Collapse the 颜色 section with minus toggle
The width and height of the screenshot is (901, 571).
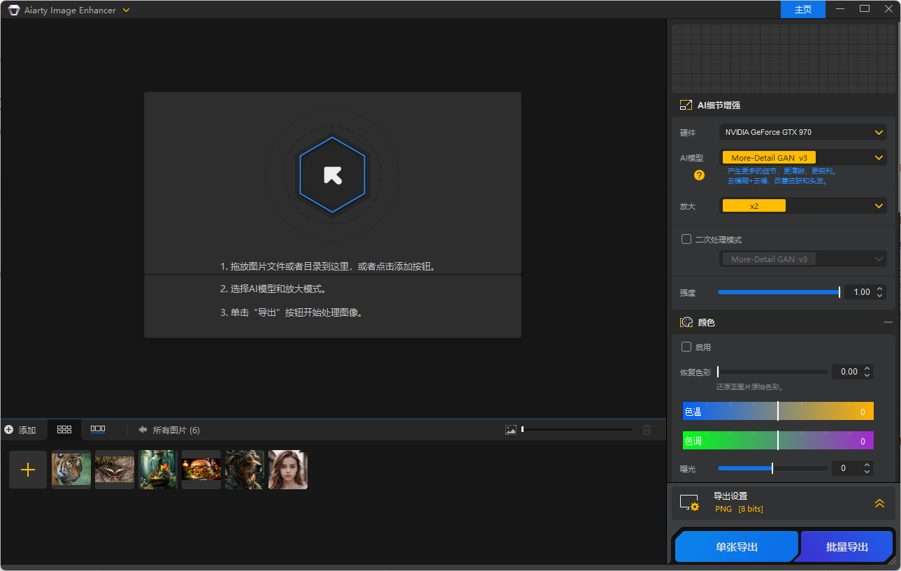888,322
